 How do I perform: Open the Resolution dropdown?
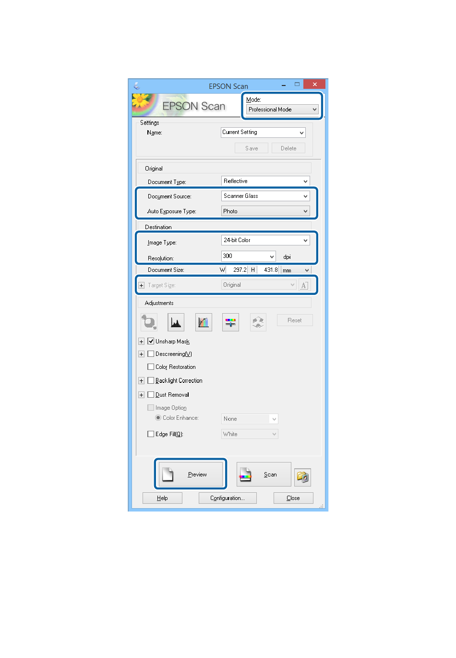point(249,256)
